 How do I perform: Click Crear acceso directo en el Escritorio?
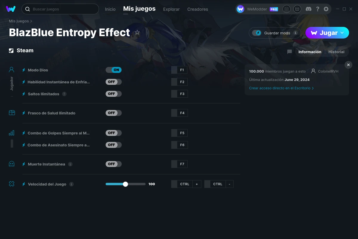(x=280, y=88)
